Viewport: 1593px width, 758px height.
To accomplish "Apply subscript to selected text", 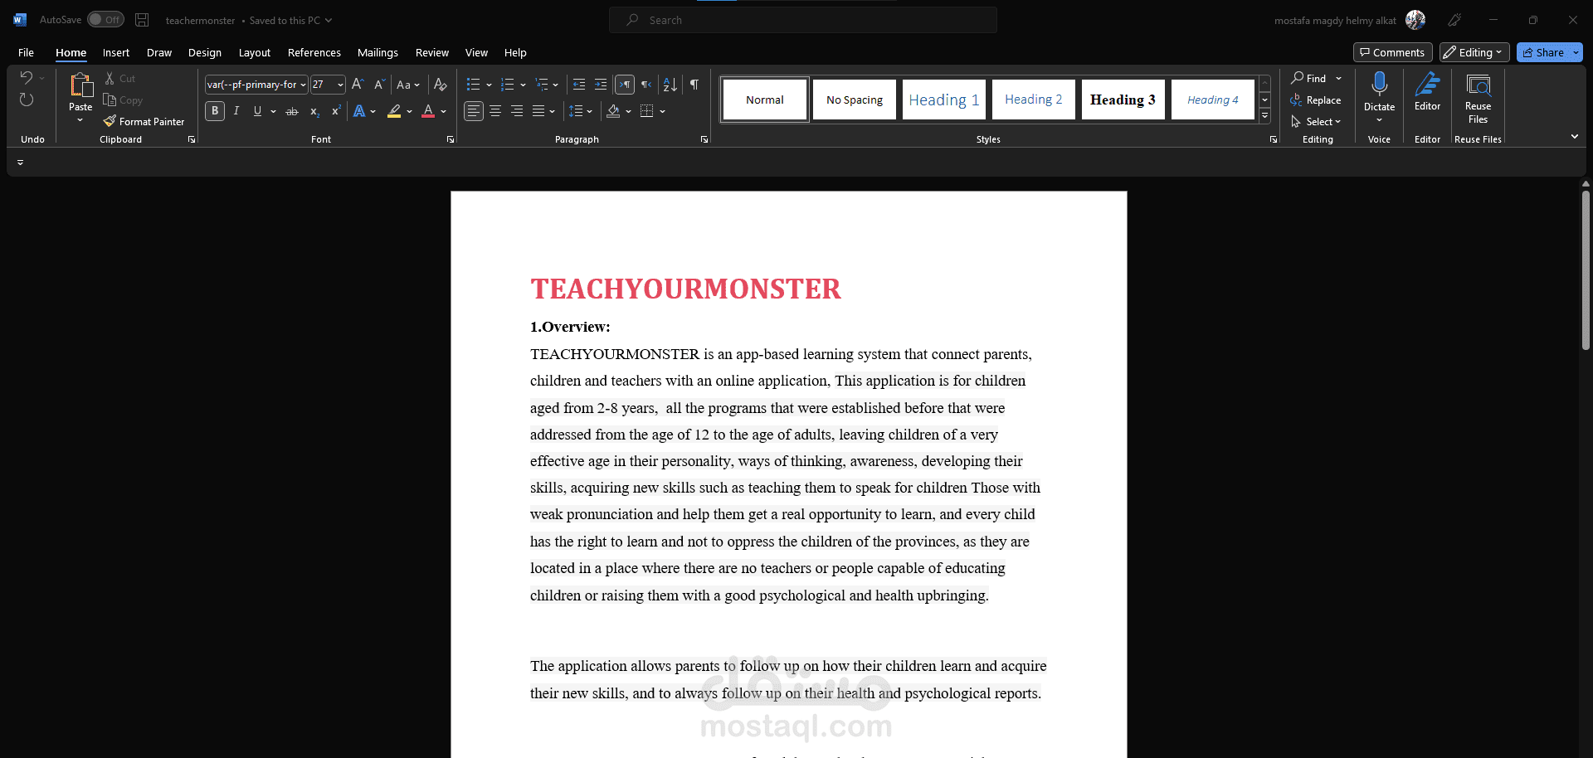I will [314, 111].
